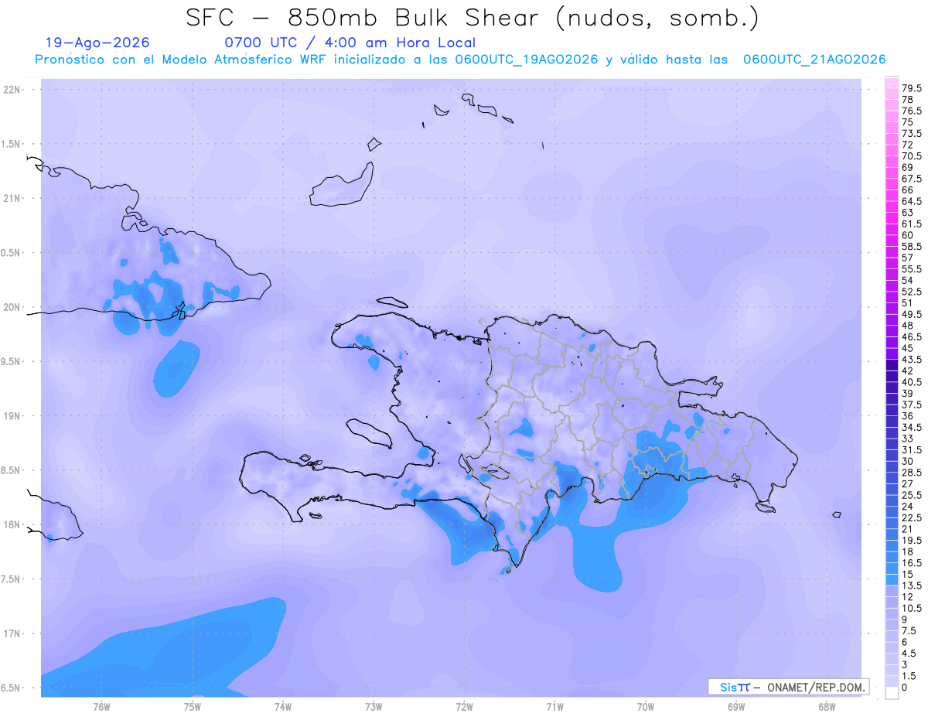Click the colorbar value '24'
The height and width of the screenshot is (717, 928).
click(x=908, y=507)
